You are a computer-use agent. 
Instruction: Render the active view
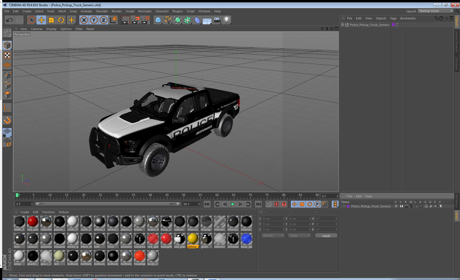(125, 20)
